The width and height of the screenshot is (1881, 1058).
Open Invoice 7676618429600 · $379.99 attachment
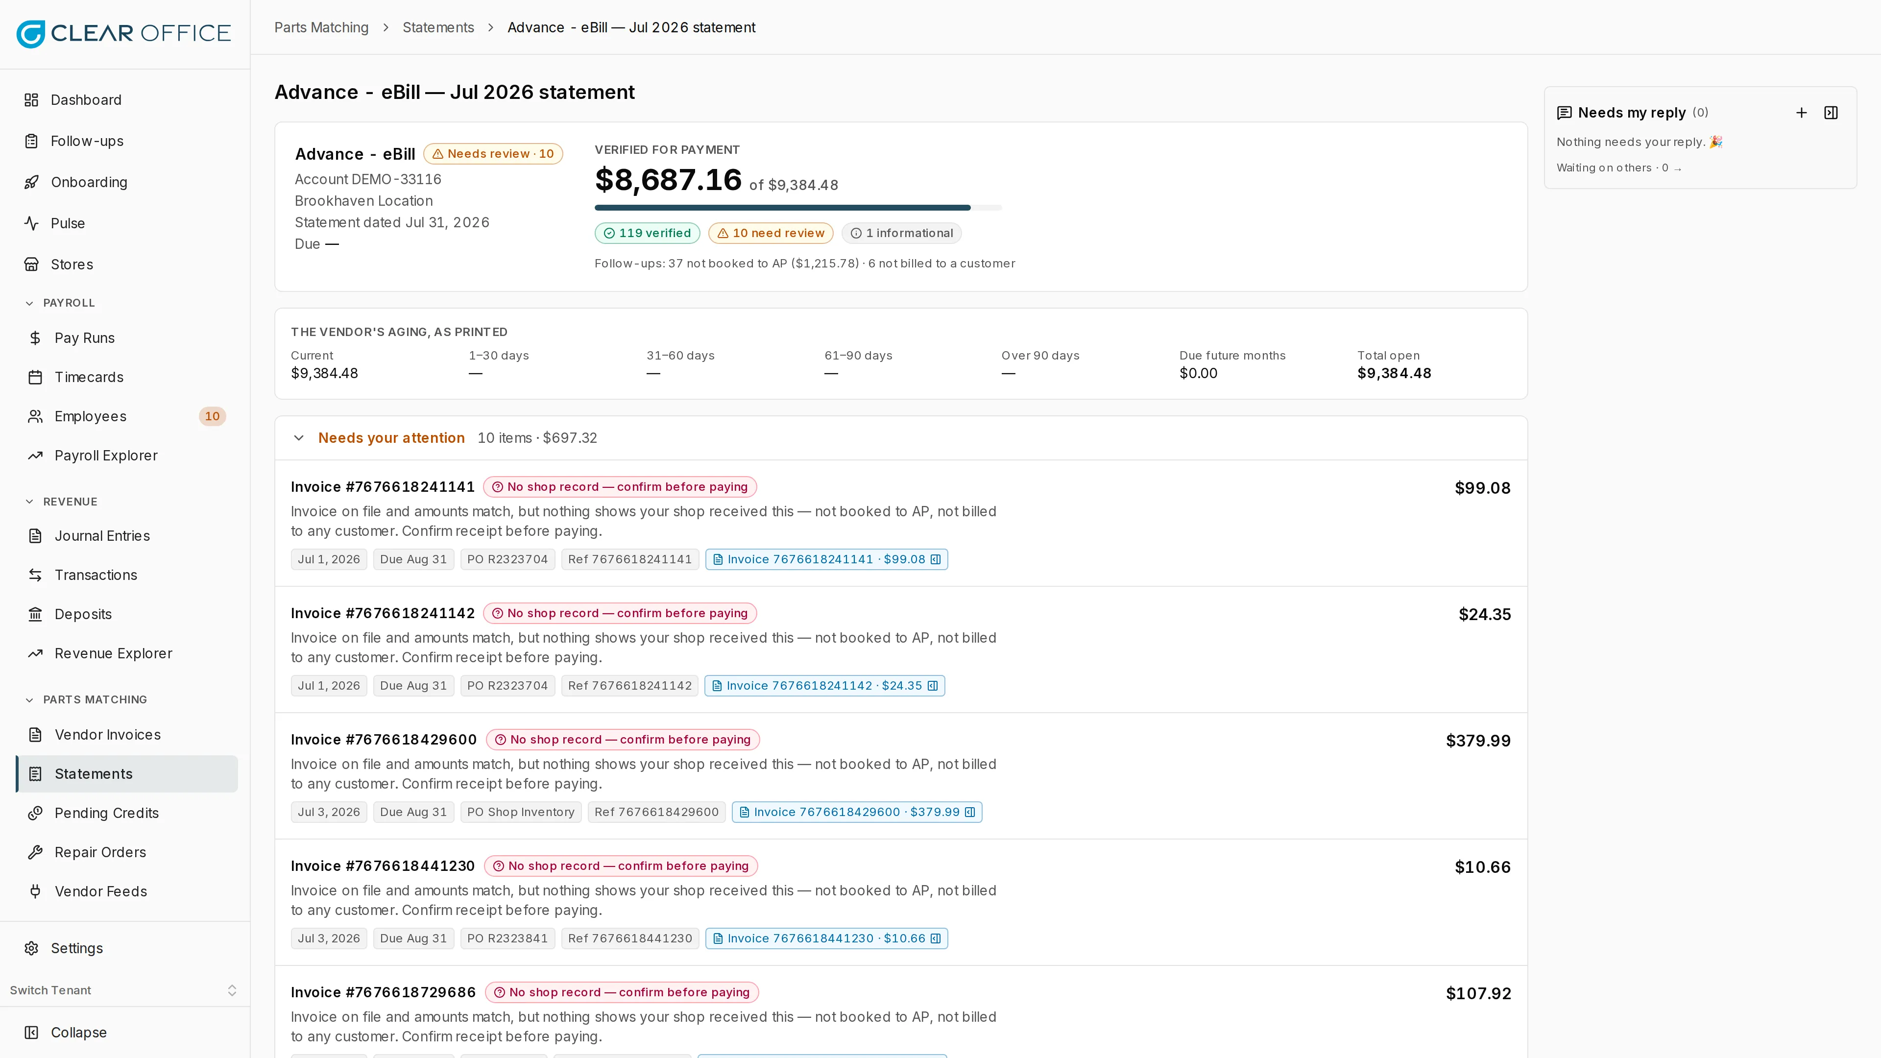(857, 812)
